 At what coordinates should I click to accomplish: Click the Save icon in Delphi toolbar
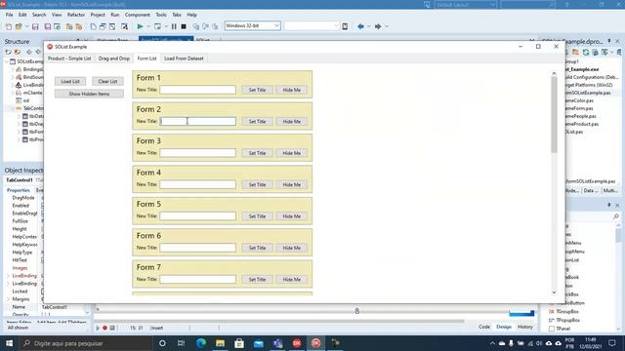coord(35,26)
